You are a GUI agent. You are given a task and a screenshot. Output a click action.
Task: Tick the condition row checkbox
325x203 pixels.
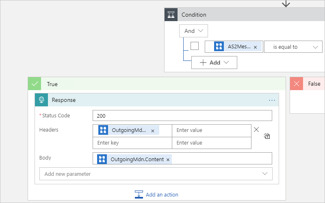[x=195, y=46]
